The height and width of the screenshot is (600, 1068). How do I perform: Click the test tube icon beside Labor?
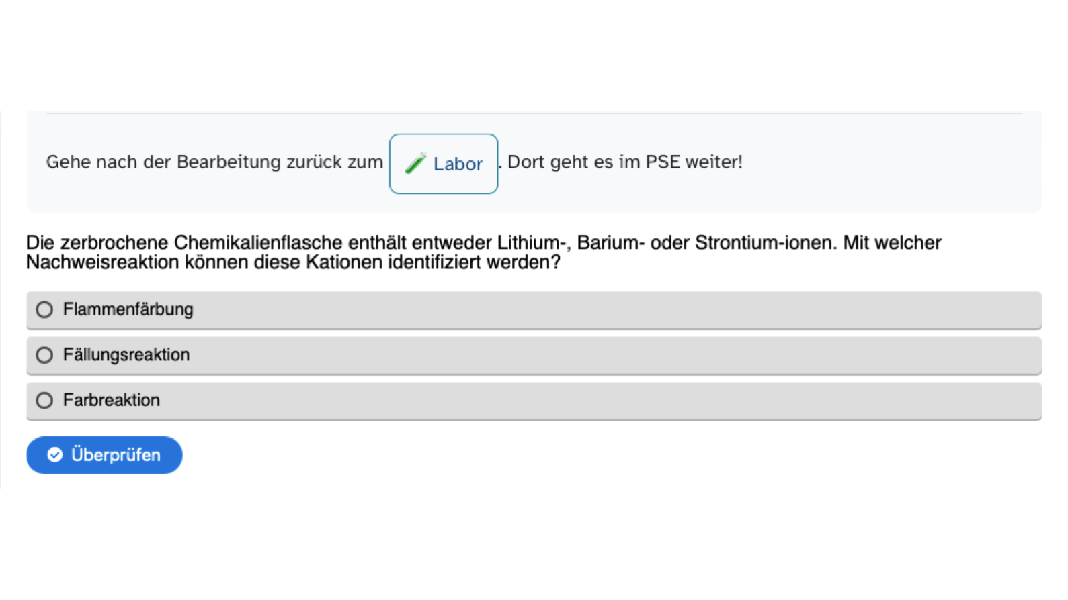pos(415,163)
